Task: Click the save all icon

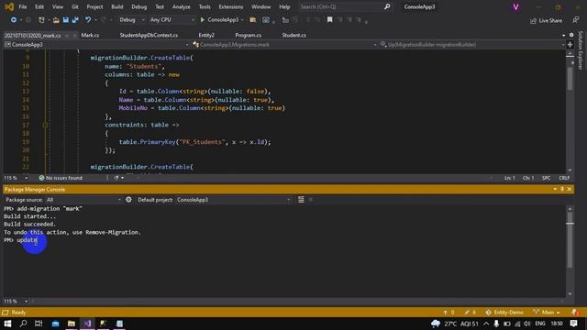Action: pyautogui.click(x=75, y=20)
